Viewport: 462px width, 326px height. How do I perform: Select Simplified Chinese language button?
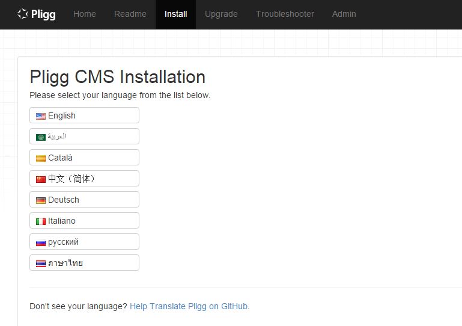point(84,179)
